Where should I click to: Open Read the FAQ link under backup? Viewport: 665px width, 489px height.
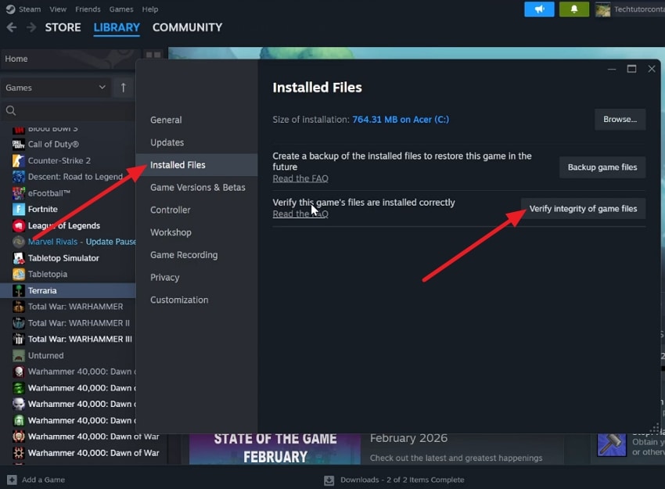click(x=300, y=178)
